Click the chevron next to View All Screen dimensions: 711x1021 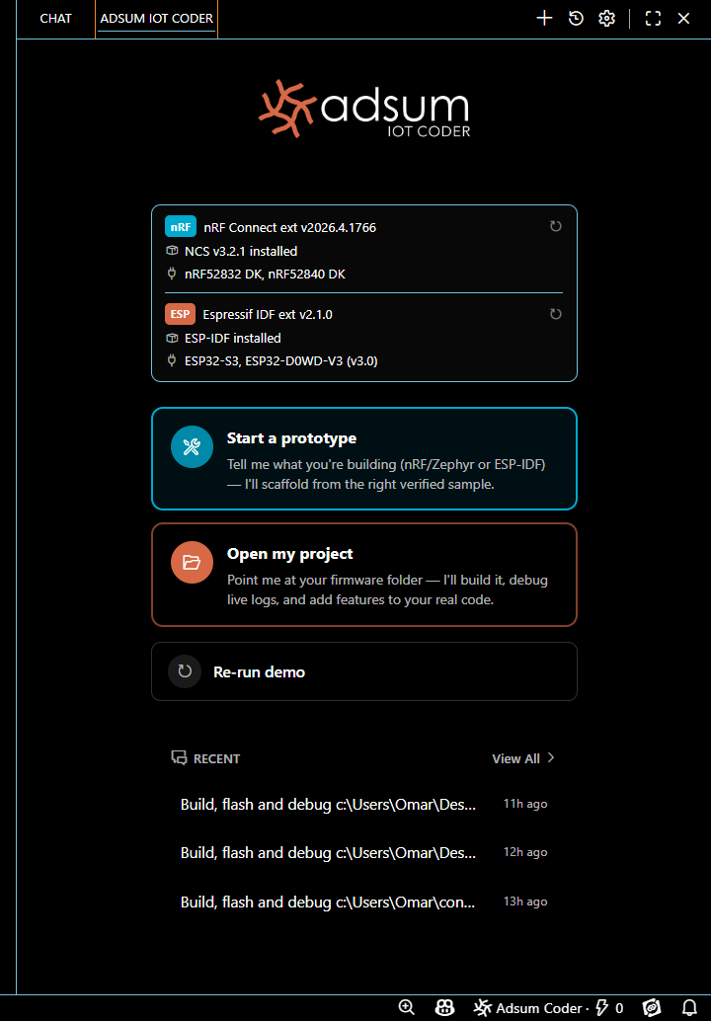[551, 758]
